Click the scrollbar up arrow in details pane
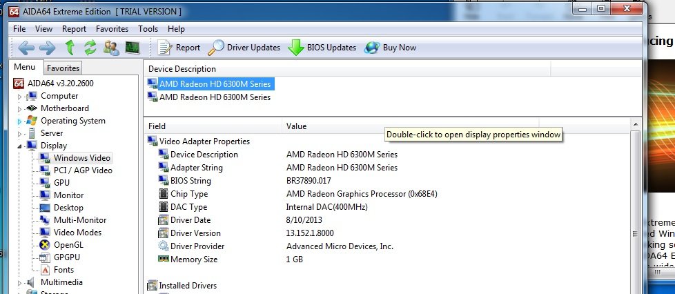 635,124
